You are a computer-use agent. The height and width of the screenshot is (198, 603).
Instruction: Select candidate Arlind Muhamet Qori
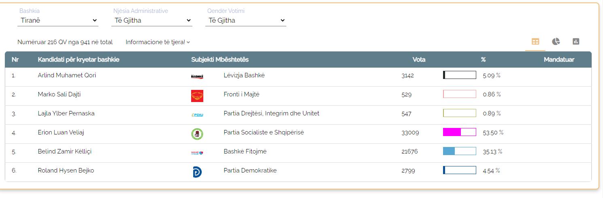click(67, 75)
